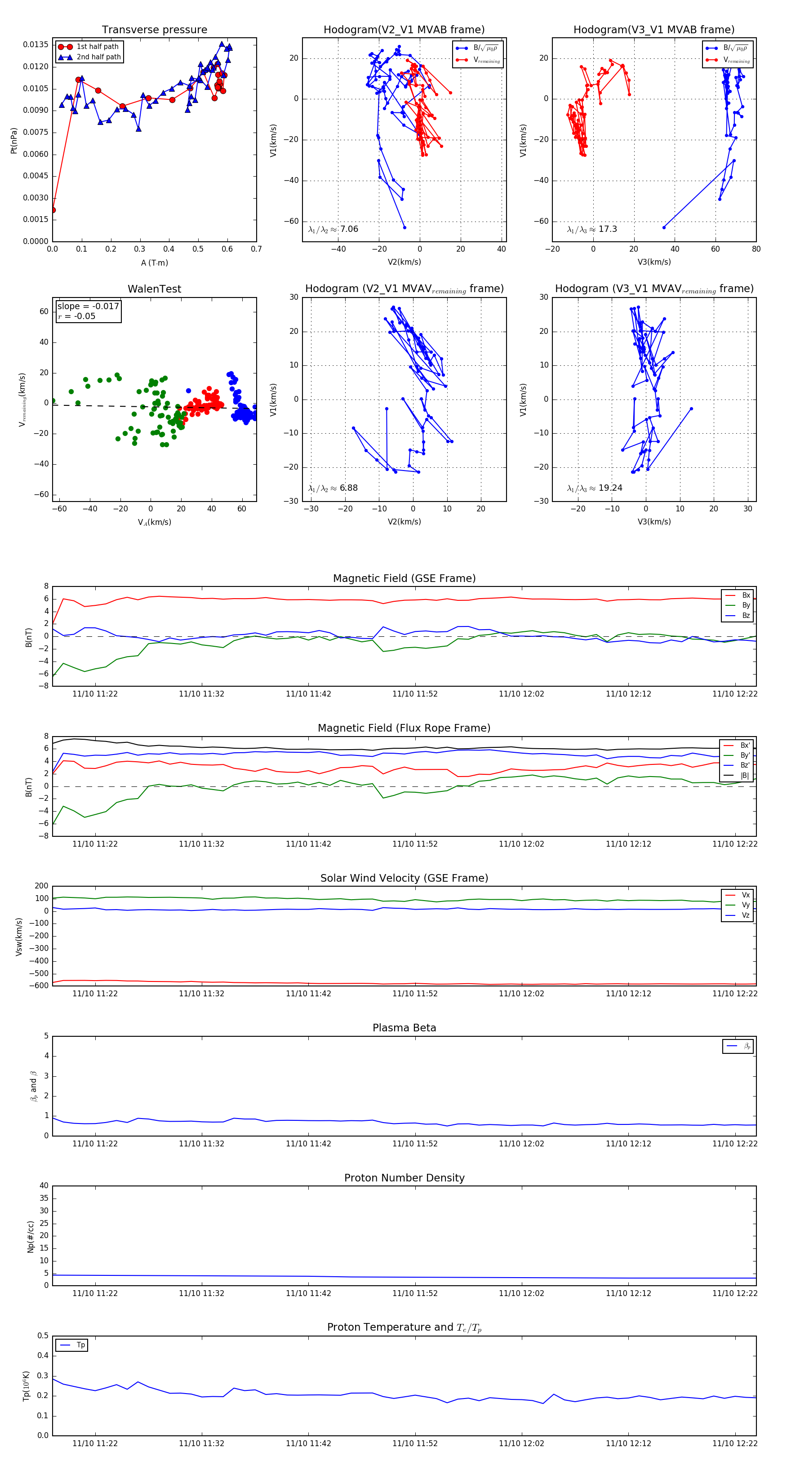
Task: Click "11/10 12:12" tick under Flux Rope Frame plot
Action: 628,844
